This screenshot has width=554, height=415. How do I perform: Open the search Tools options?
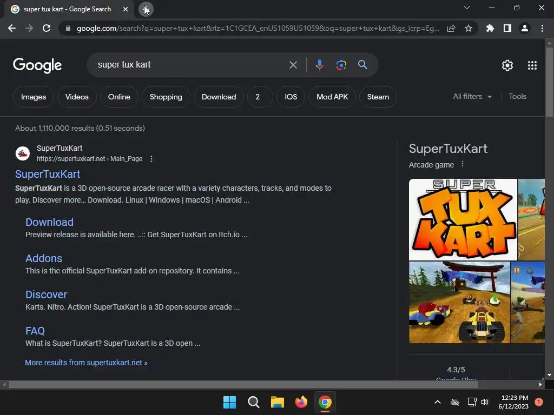[x=517, y=96]
